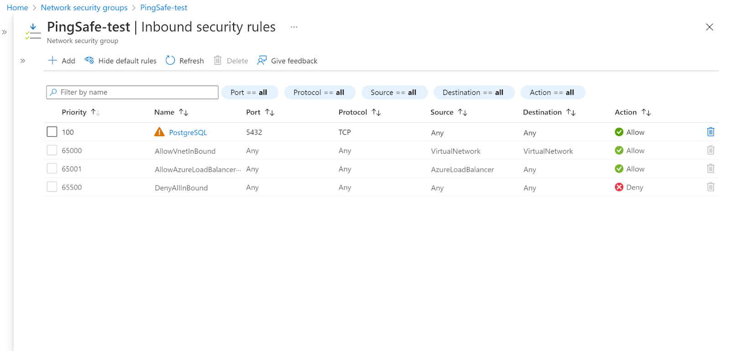Viewport: 730px width, 351px height.
Task: Open the PostgreSQL rule link
Action: click(x=188, y=133)
